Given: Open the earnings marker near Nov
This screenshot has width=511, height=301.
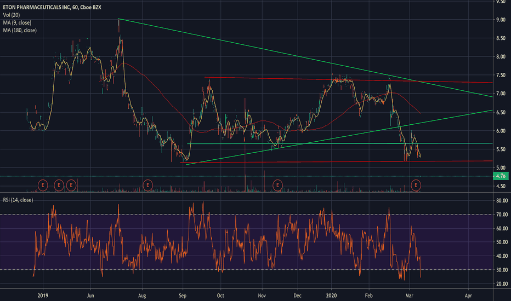Looking at the screenshot, I should 277,186.
